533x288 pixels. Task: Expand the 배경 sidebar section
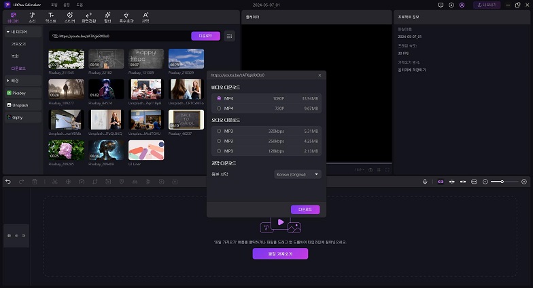click(x=8, y=80)
